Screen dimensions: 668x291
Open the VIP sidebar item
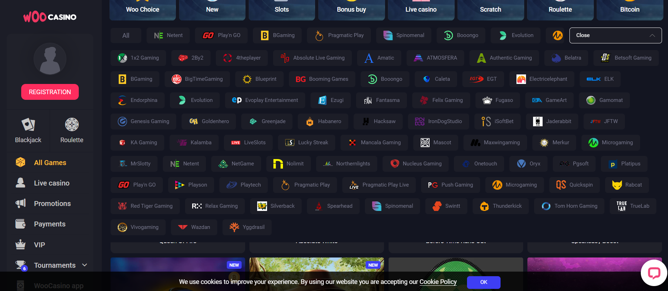click(x=50, y=245)
